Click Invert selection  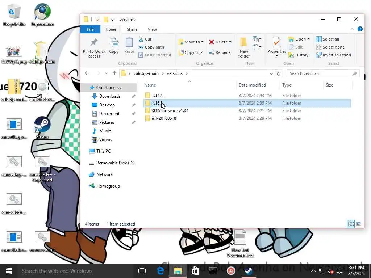(334, 55)
